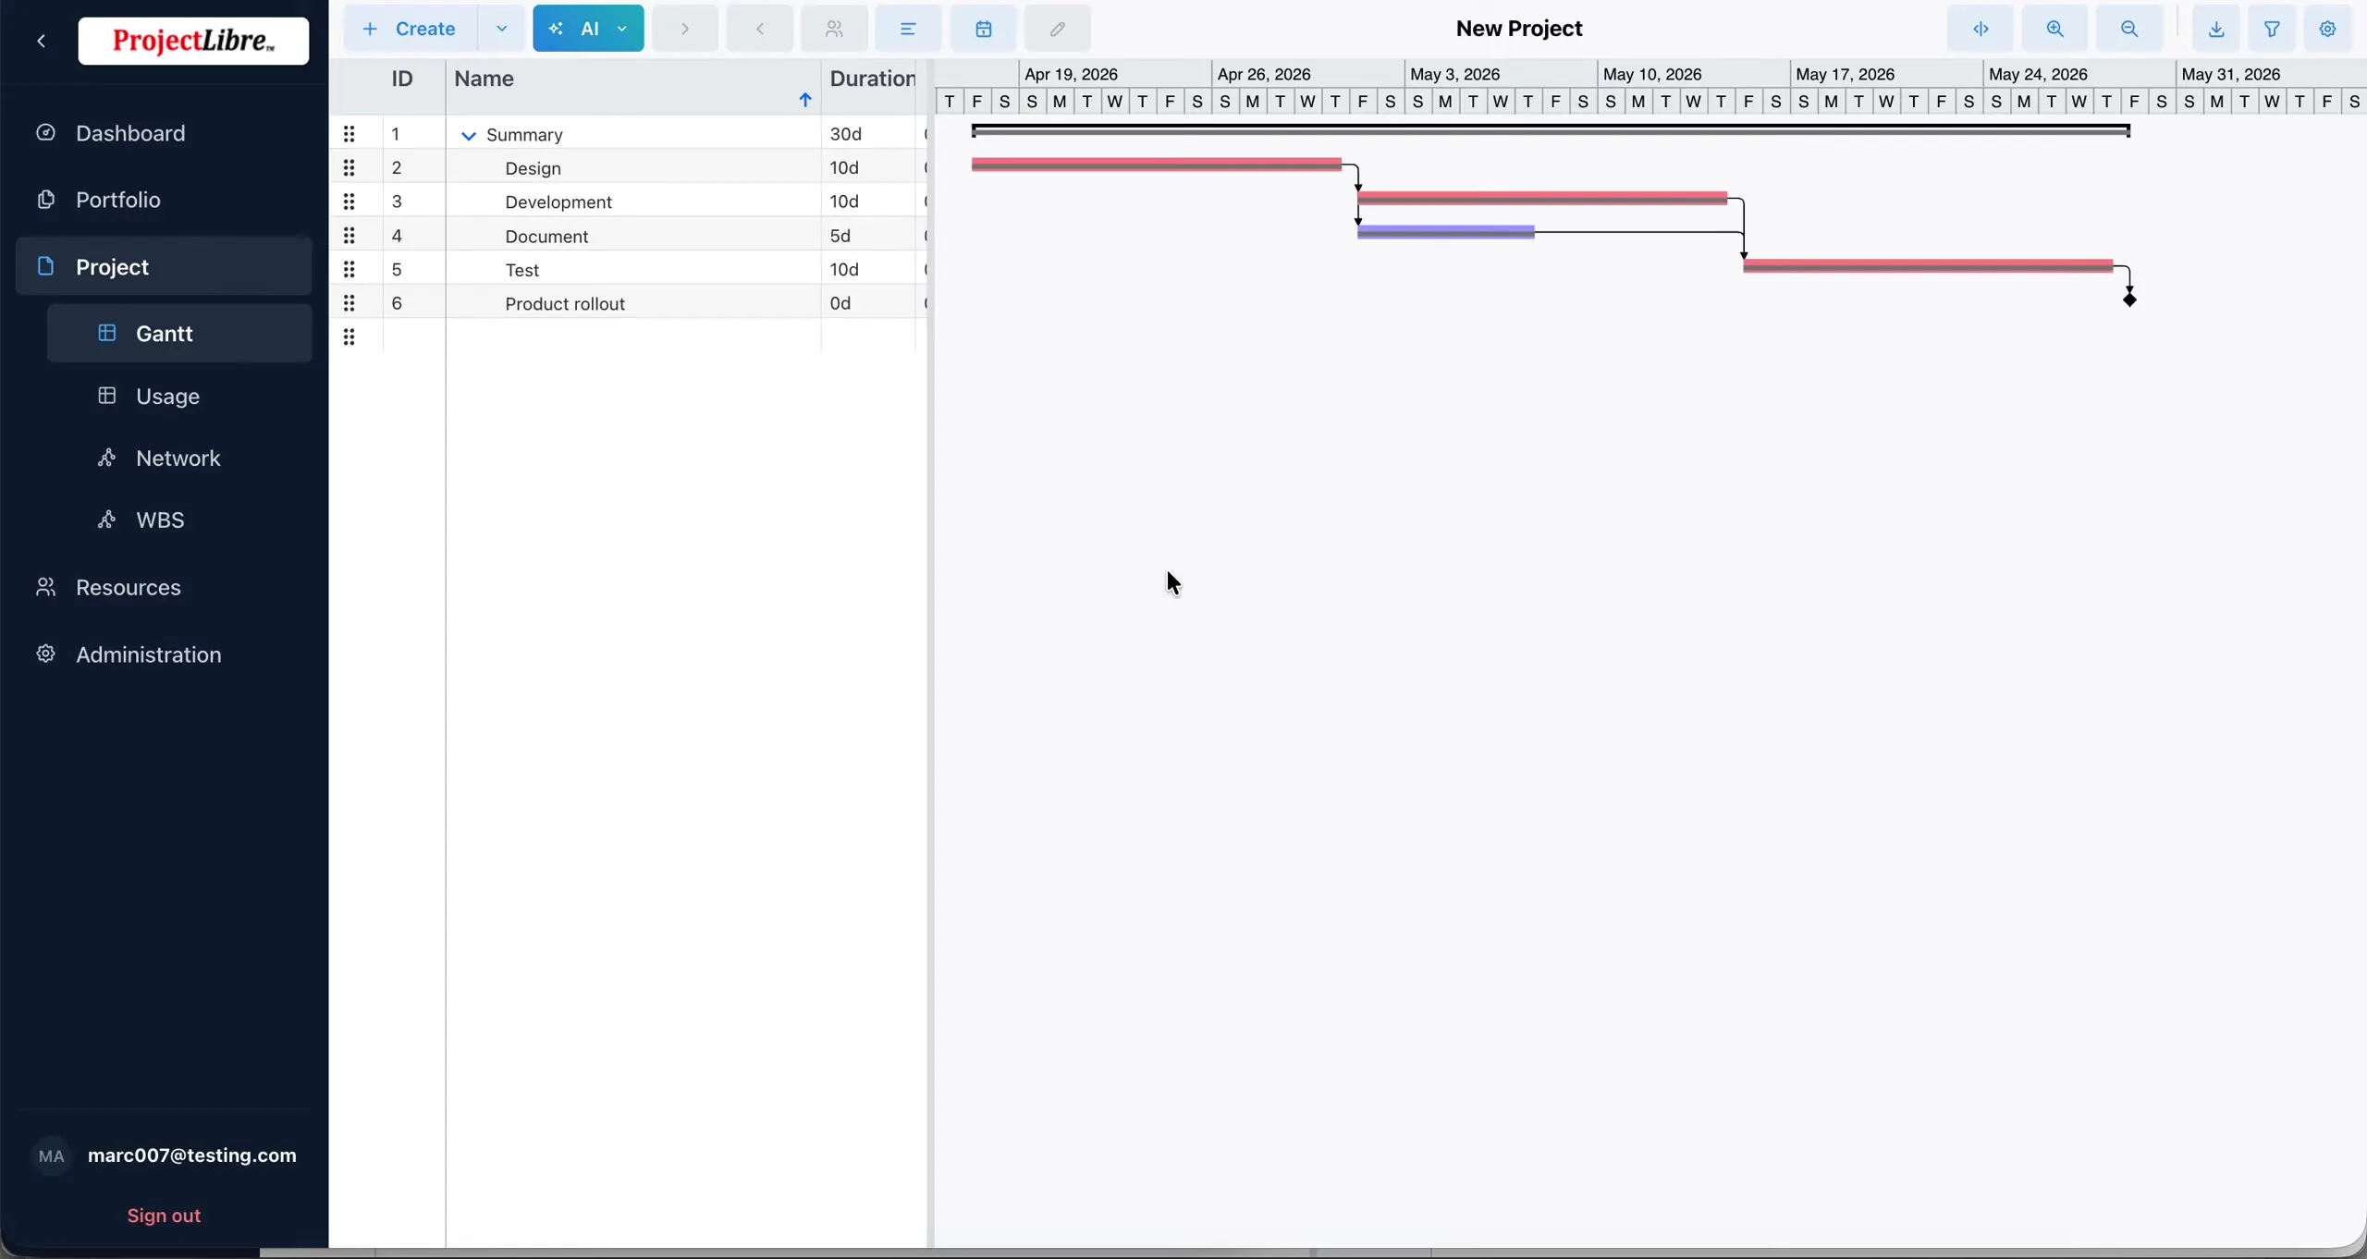Open the Resources menu item

click(x=164, y=587)
